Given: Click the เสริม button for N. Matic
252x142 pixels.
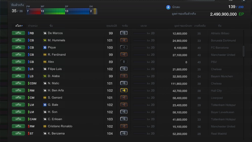Looking at the screenshot, I should click(x=18, y=83).
